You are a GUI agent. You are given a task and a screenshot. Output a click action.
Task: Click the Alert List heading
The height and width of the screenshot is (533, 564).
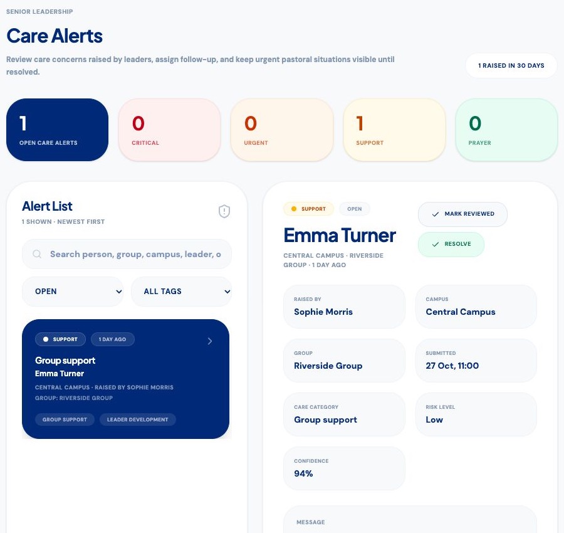(x=47, y=206)
